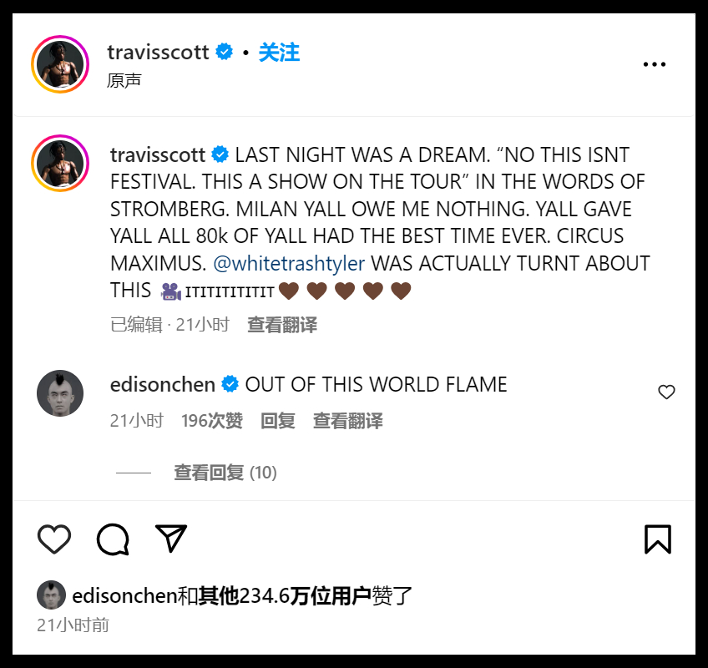The image size is (708, 668).
Task: Expand the 查看回复 (10) replies
Action: tap(225, 473)
